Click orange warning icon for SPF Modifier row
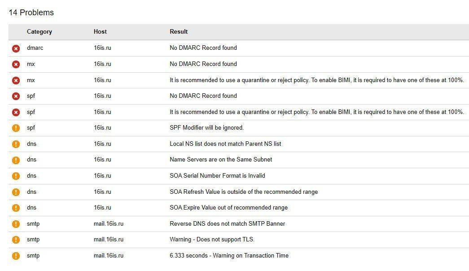The height and width of the screenshot is (271, 469). coord(16,128)
